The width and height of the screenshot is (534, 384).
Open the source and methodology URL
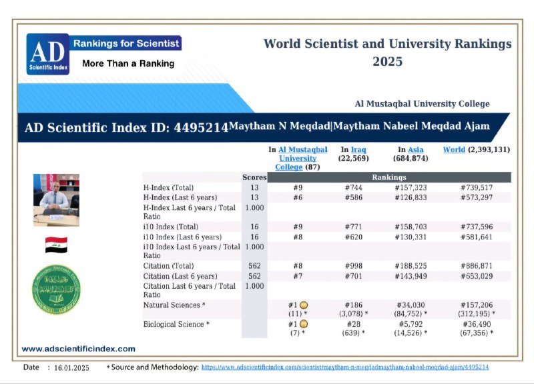(345, 367)
